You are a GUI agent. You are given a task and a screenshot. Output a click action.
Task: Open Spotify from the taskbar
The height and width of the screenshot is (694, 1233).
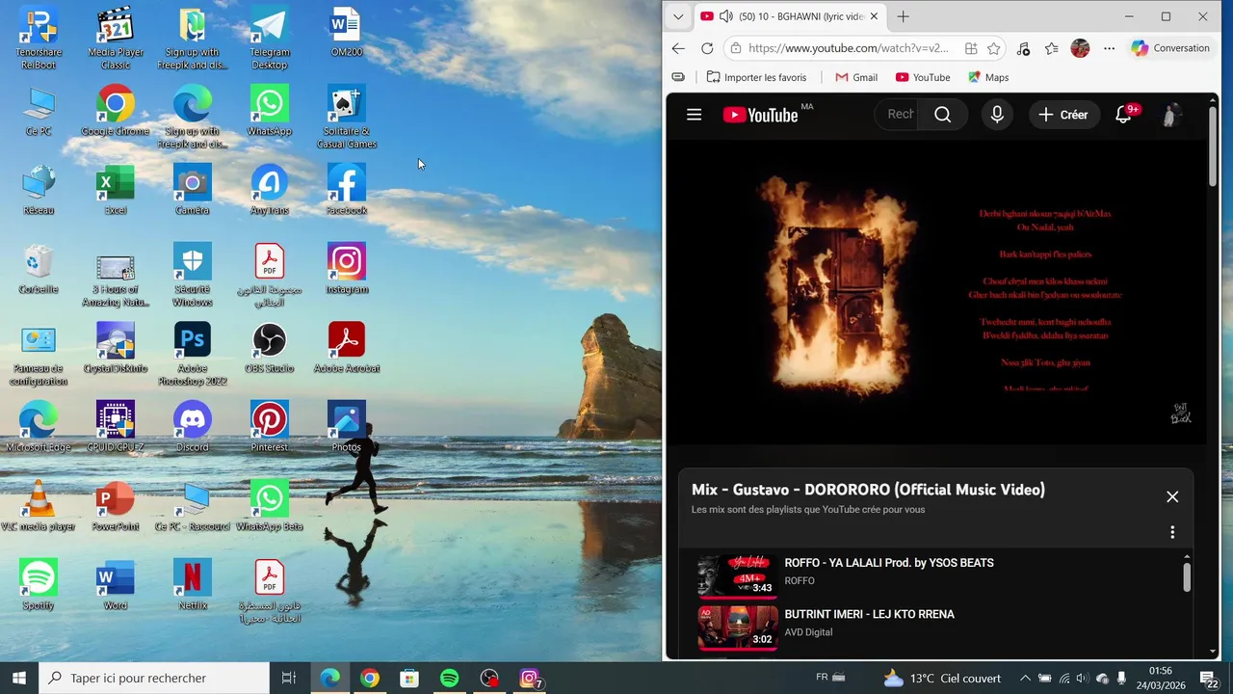pyautogui.click(x=449, y=678)
